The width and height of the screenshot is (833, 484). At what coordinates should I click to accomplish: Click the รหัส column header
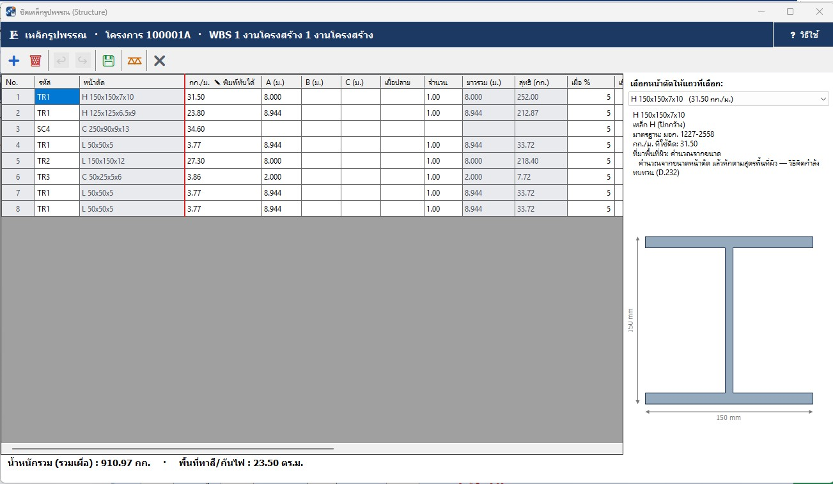pos(57,82)
